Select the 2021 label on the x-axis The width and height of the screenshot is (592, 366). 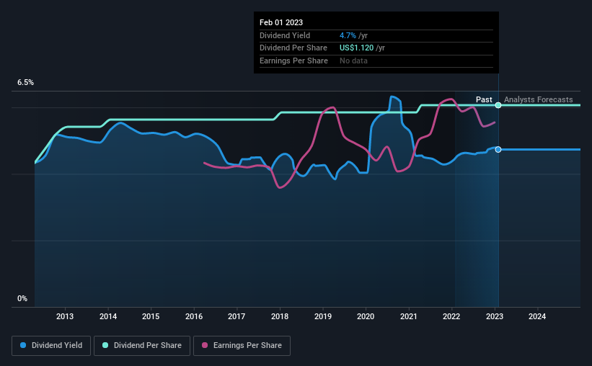pyautogui.click(x=409, y=316)
